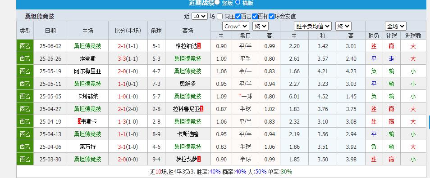Click the 6.01 odds value

click(294, 96)
